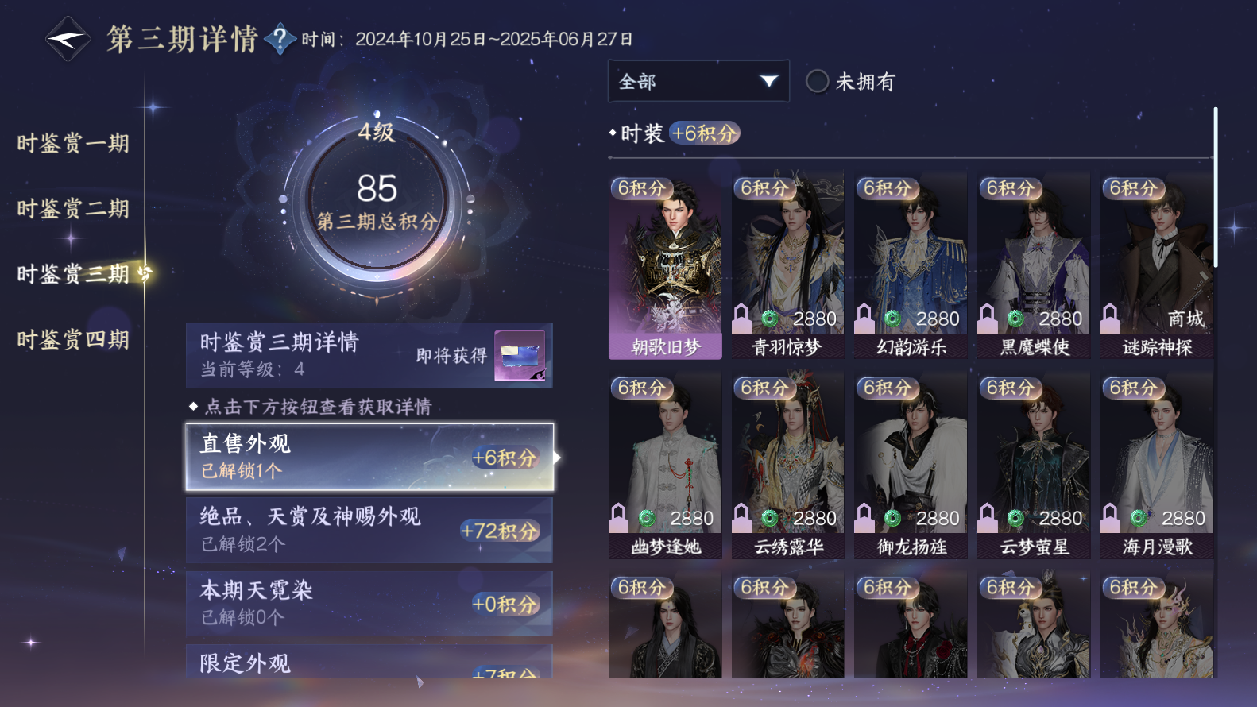Click the outfit list vertical scrollbar
Screen dimensions: 1257x707
tap(1216, 187)
